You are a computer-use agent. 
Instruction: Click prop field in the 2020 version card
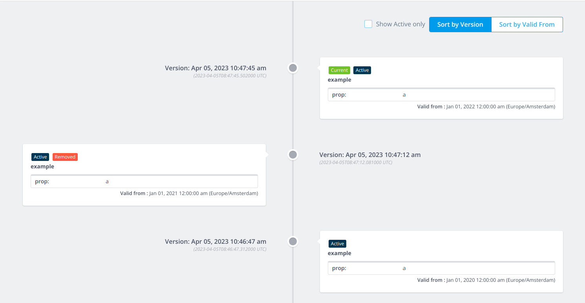click(x=441, y=268)
